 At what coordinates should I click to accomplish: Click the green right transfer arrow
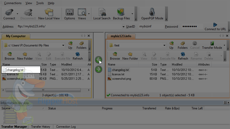pyautogui.click(x=98, y=69)
